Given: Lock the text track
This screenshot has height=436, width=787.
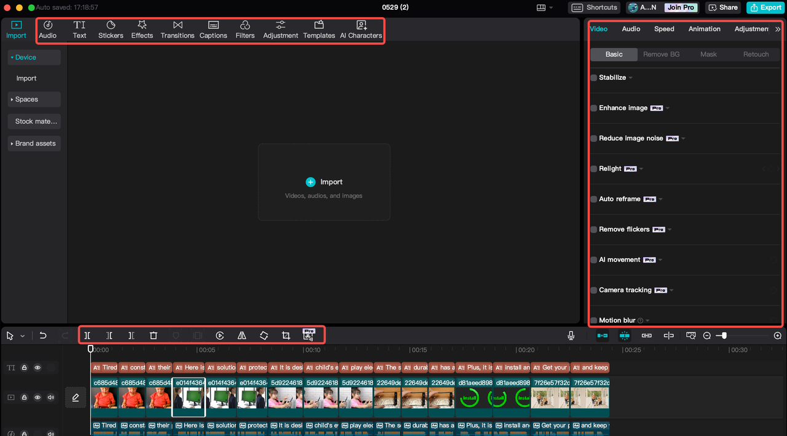Looking at the screenshot, I should click(x=25, y=368).
